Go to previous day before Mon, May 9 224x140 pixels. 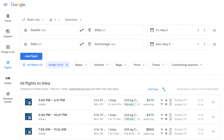click(x=198, y=44)
